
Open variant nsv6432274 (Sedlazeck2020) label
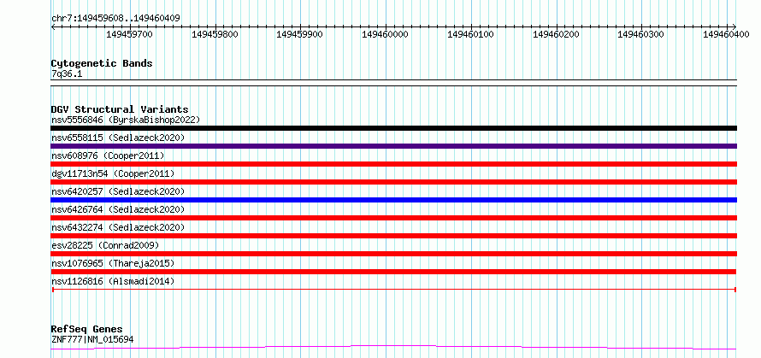(x=118, y=227)
